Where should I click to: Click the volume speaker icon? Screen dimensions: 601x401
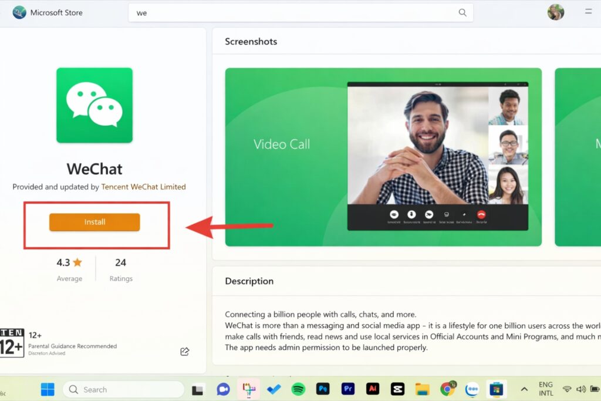click(x=580, y=389)
